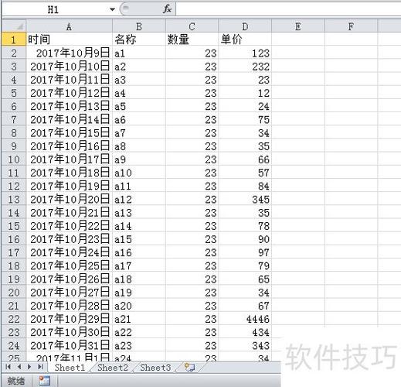401x387 pixels.
Task: Go to next sheet navigation arrow
Action: point(29,367)
